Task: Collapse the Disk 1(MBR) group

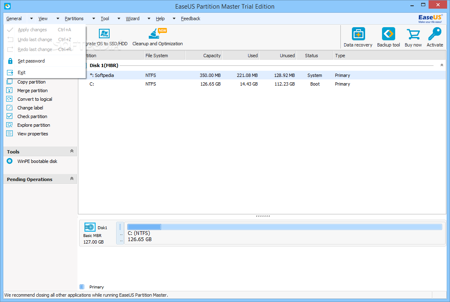Action: point(442,65)
